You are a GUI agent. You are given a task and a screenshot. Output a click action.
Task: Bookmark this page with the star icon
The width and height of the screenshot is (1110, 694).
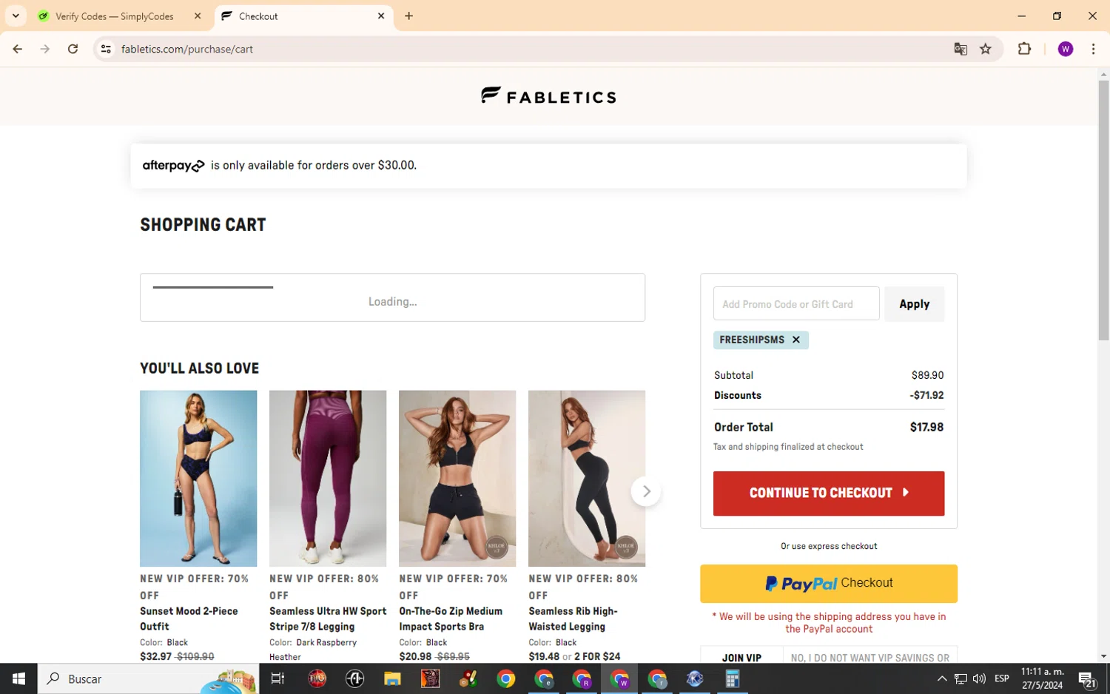coord(986,49)
